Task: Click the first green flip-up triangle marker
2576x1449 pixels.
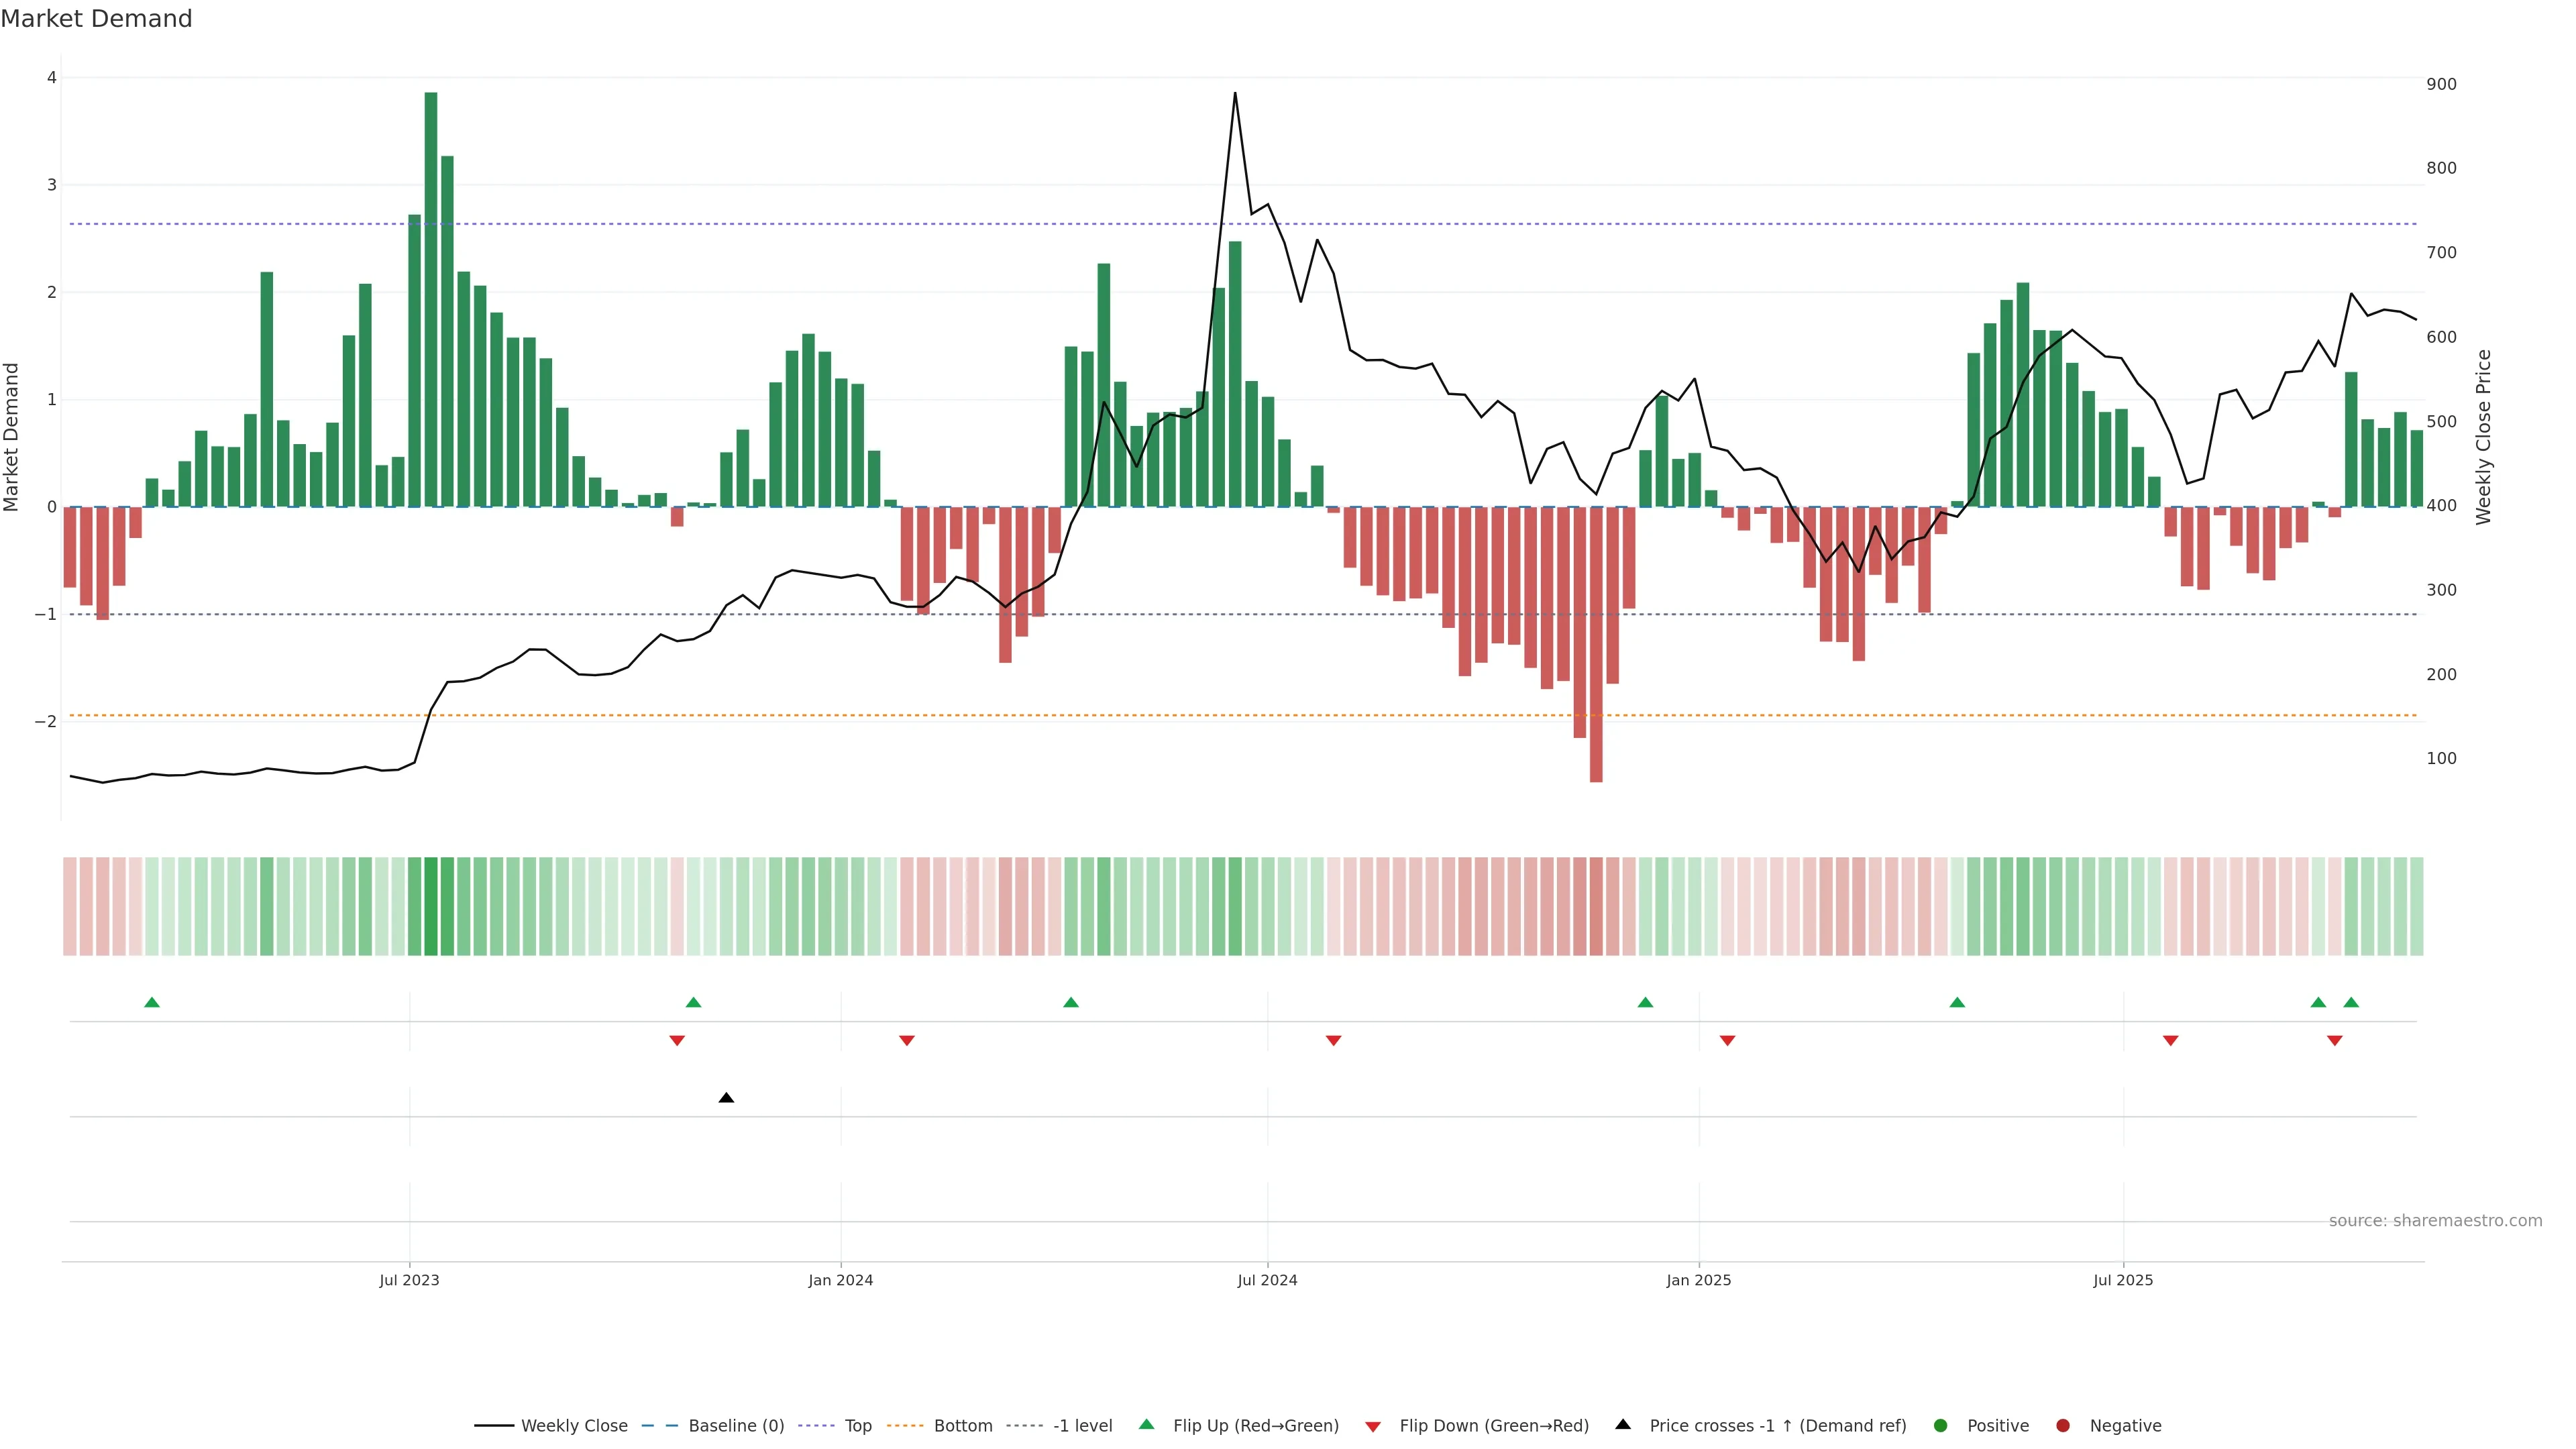Action: (152, 1002)
